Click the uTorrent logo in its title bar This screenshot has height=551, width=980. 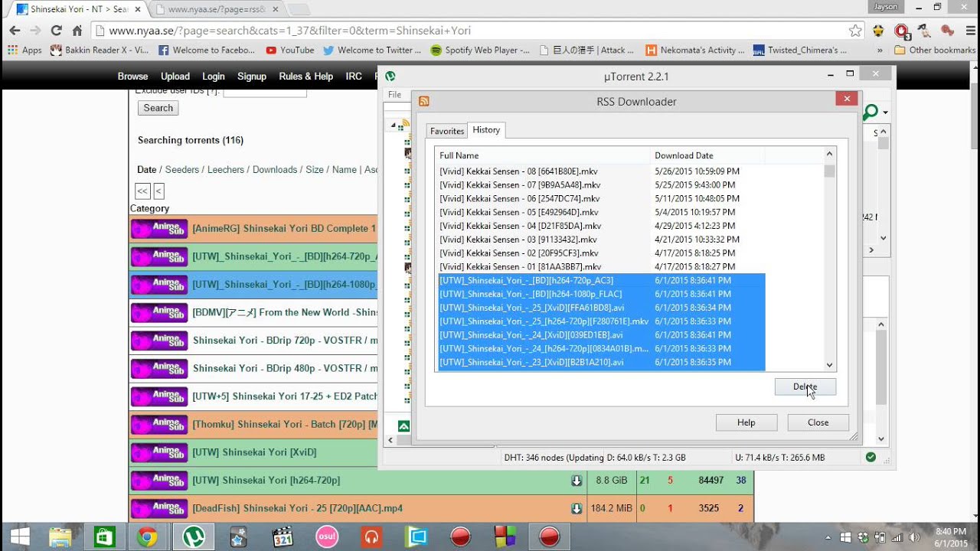click(x=390, y=77)
